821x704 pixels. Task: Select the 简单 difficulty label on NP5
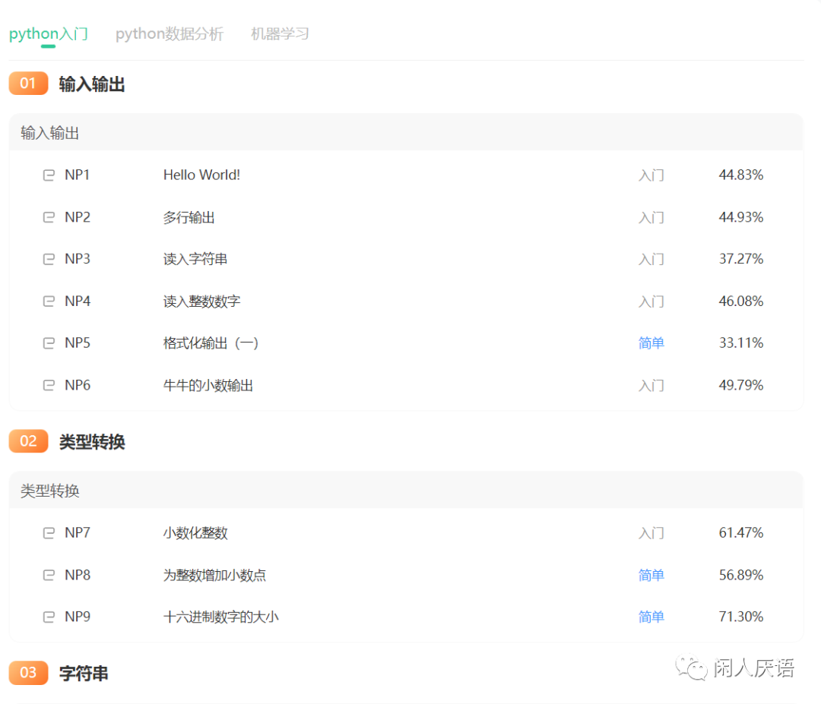pyautogui.click(x=651, y=343)
